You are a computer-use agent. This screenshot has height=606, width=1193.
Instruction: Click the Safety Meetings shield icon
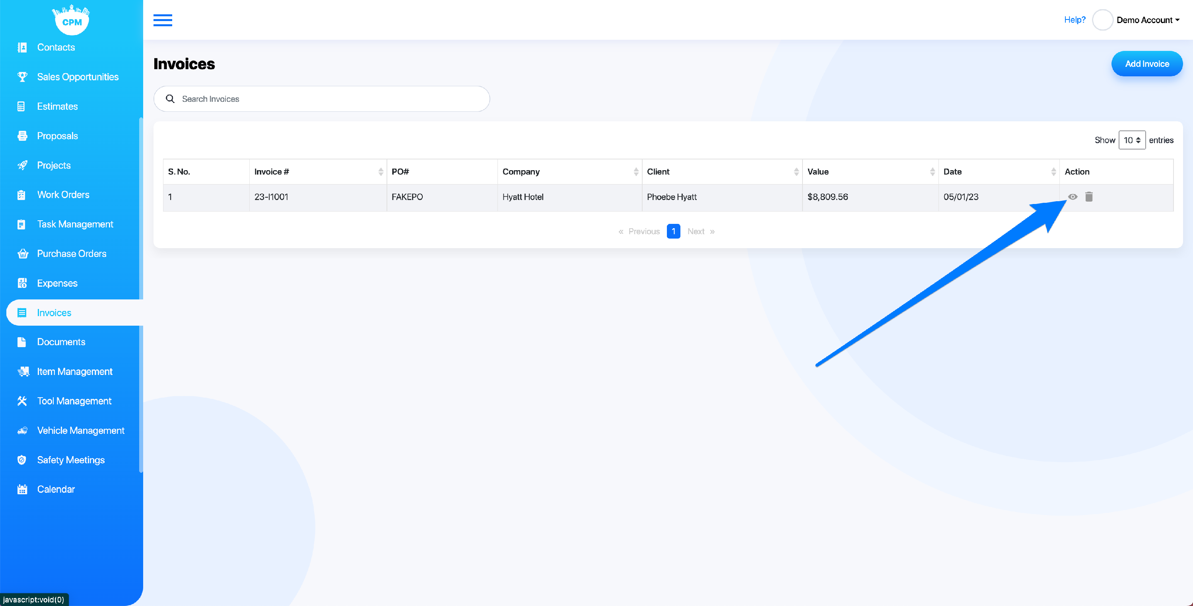(21, 460)
